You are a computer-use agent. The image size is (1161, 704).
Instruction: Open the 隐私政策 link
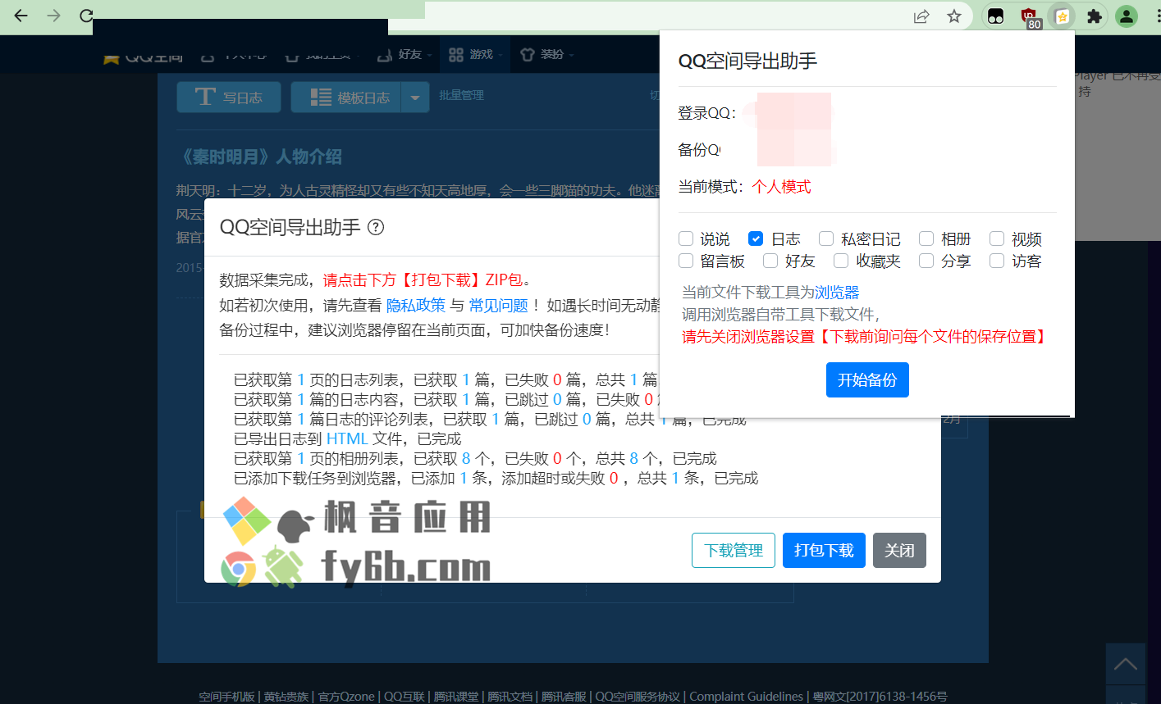pos(416,305)
